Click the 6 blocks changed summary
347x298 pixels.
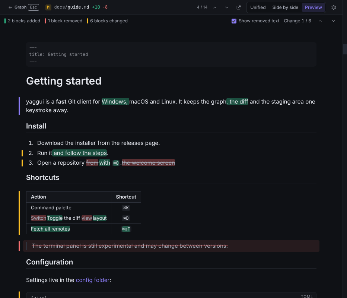coord(107,21)
